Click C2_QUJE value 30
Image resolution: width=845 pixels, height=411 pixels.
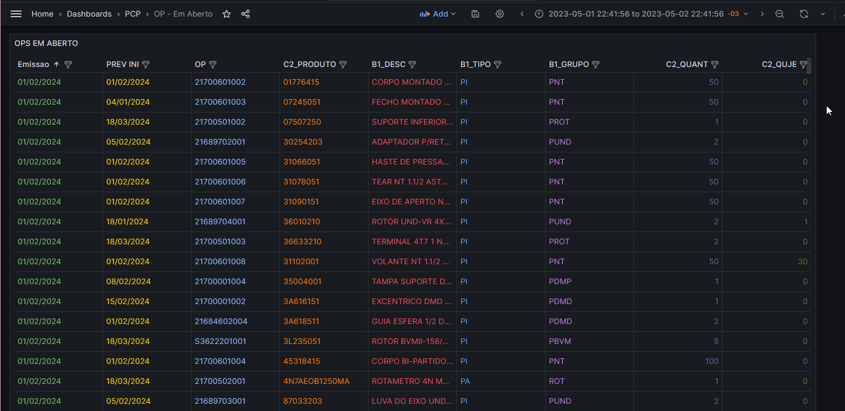[x=802, y=261]
